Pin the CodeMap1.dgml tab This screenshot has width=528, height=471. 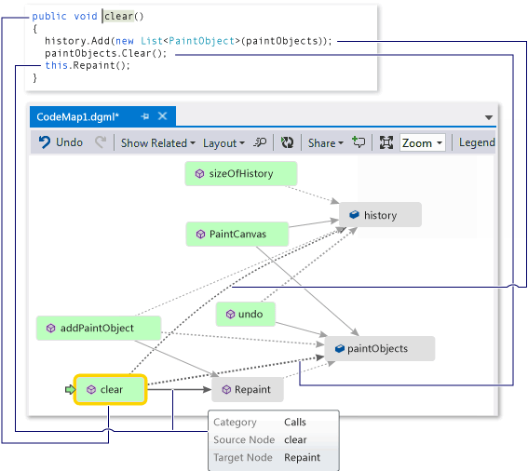point(145,116)
